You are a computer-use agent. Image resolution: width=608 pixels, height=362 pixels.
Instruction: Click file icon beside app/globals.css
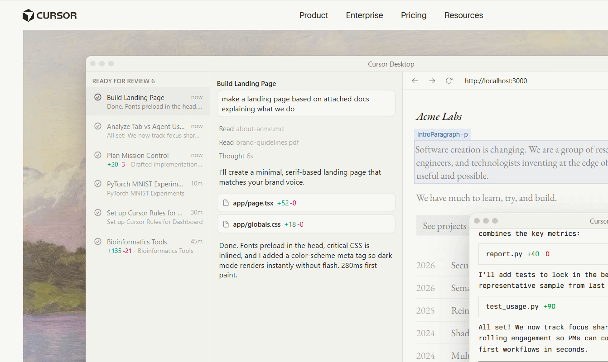tap(226, 224)
